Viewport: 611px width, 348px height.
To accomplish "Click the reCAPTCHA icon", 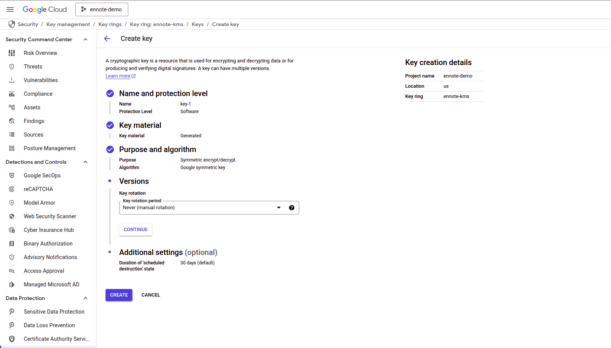I will pos(12,189).
